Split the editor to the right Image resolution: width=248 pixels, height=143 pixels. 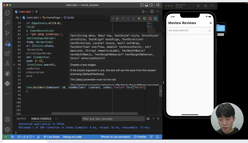pos(152,12)
